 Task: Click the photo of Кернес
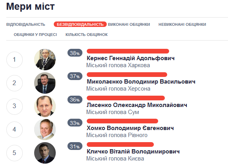[x=45, y=59]
